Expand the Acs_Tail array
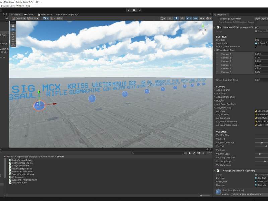The height and width of the screenshot is (201, 268). pyautogui.click(x=215, y=100)
